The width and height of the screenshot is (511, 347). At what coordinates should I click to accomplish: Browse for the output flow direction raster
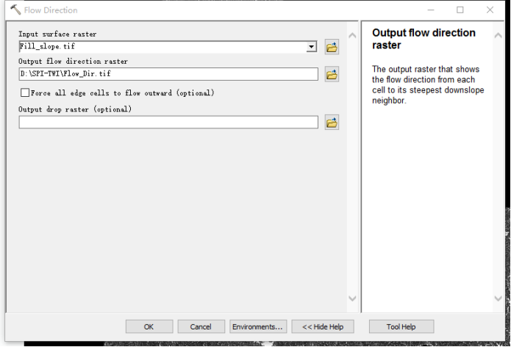332,75
